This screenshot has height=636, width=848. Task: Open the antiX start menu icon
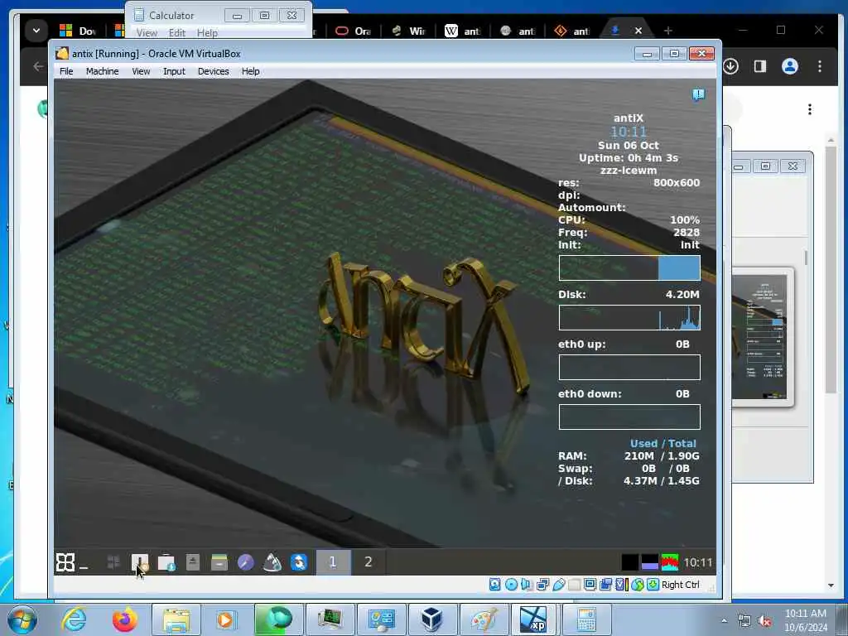coord(65,562)
